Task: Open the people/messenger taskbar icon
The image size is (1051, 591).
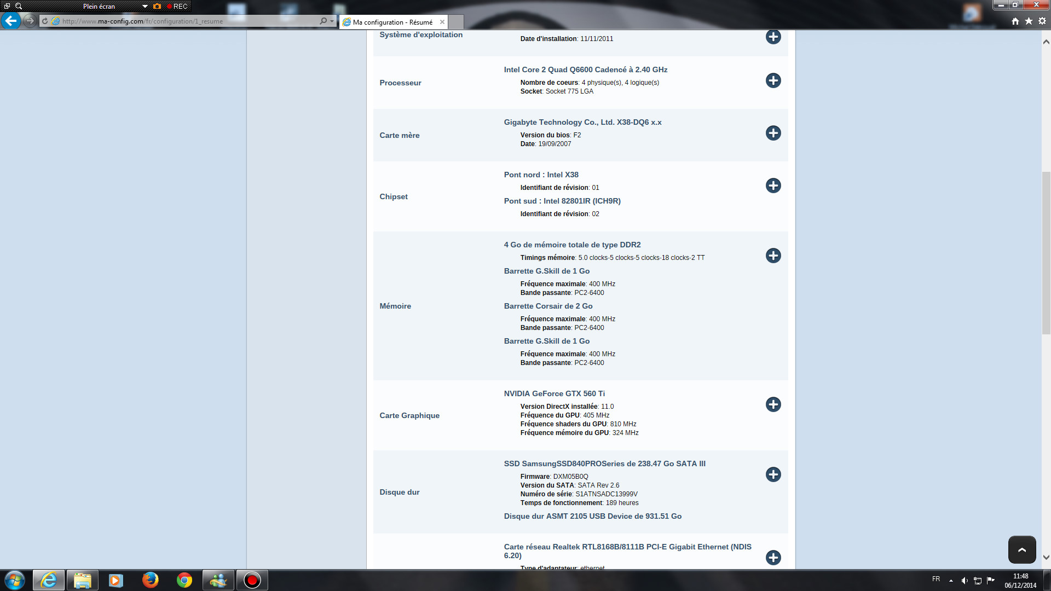Action: [218, 580]
